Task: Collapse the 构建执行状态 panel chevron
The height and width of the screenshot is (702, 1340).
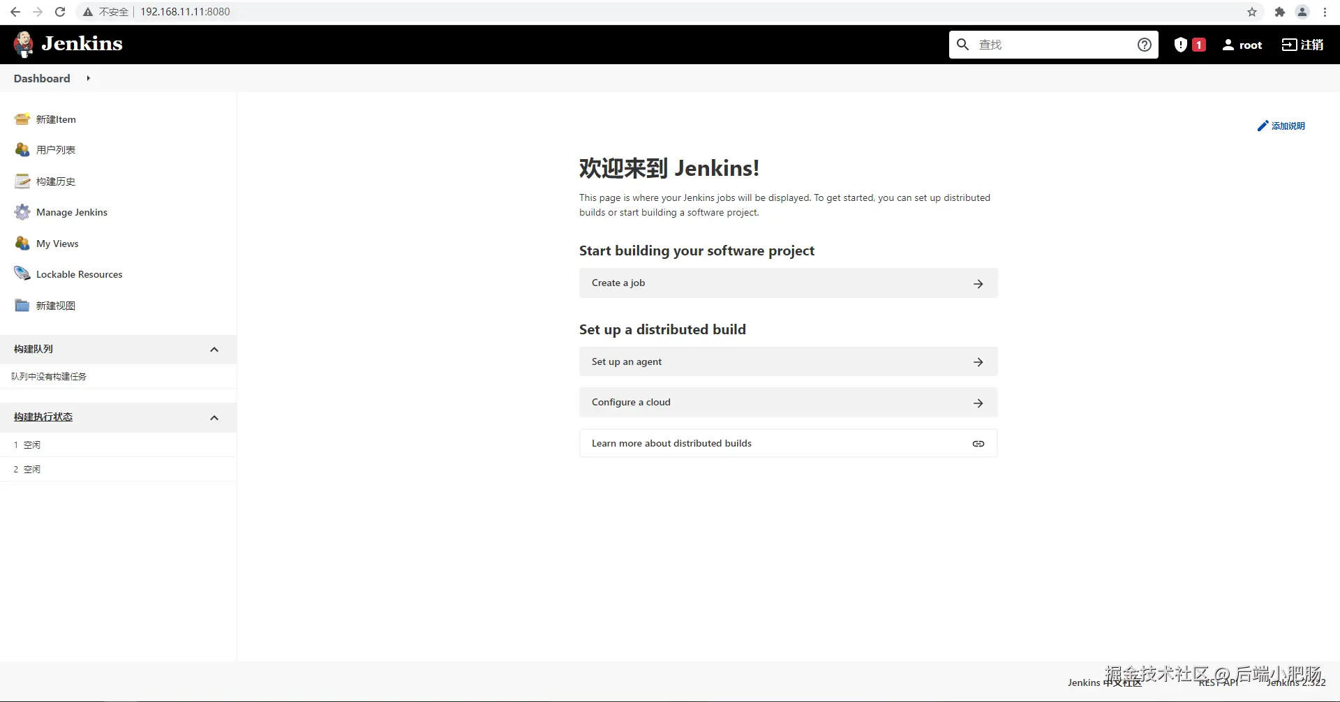Action: pyautogui.click(x=214, y=418)
